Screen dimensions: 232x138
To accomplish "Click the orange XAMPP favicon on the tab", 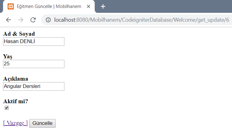I will (11, 6).
